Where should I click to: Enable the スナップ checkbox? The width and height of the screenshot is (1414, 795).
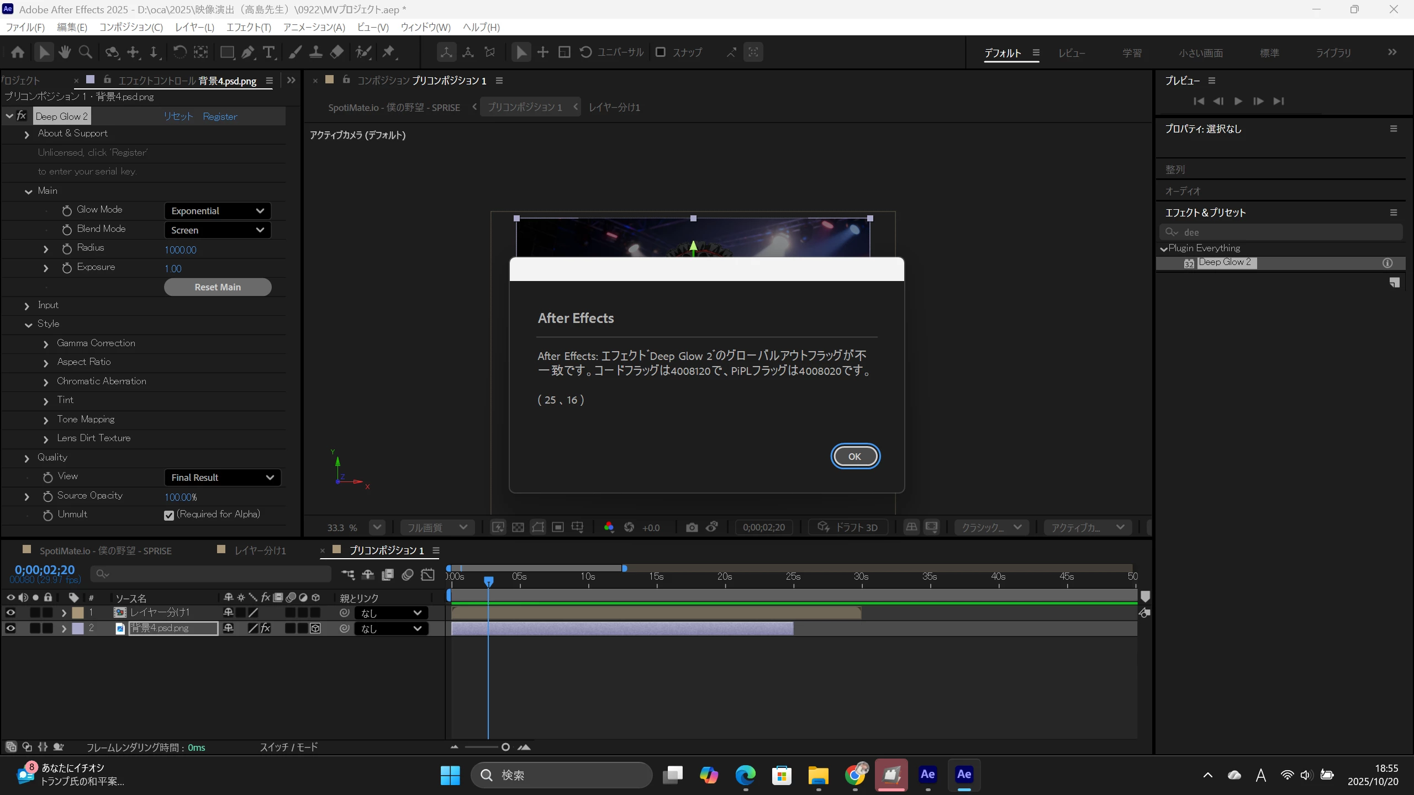click(x=660, y=52)
